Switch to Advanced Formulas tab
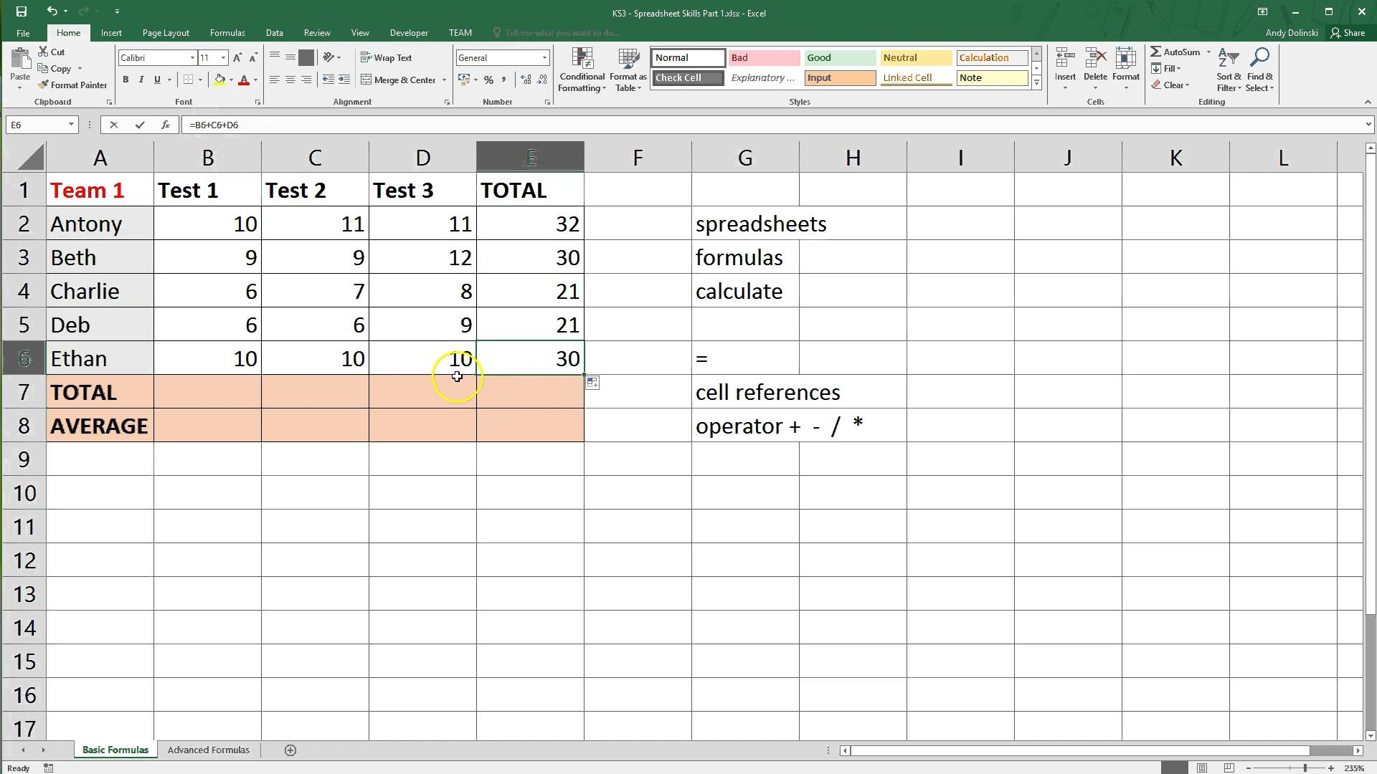The width and height of the screenshot is (1377, 774). (x=209, y=750)
